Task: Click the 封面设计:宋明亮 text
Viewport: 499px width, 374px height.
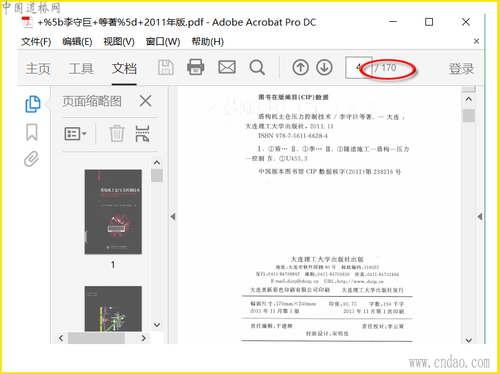Action: [327, 333]
